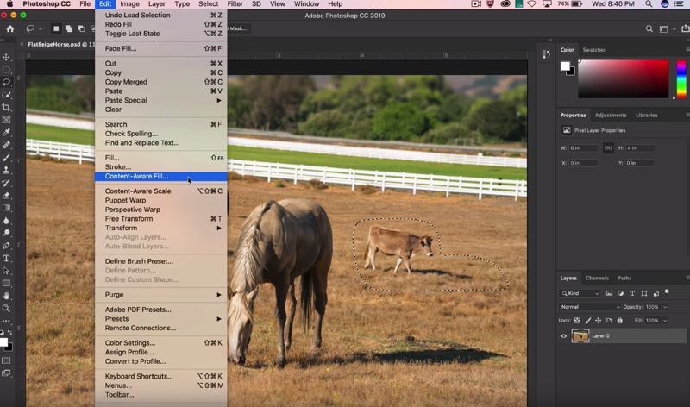Expand the Paste Special submenu
690x407 pixels.
tap(161, 100)
